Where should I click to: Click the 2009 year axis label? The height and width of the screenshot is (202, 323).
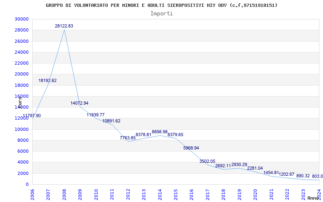tap(80, 194)
